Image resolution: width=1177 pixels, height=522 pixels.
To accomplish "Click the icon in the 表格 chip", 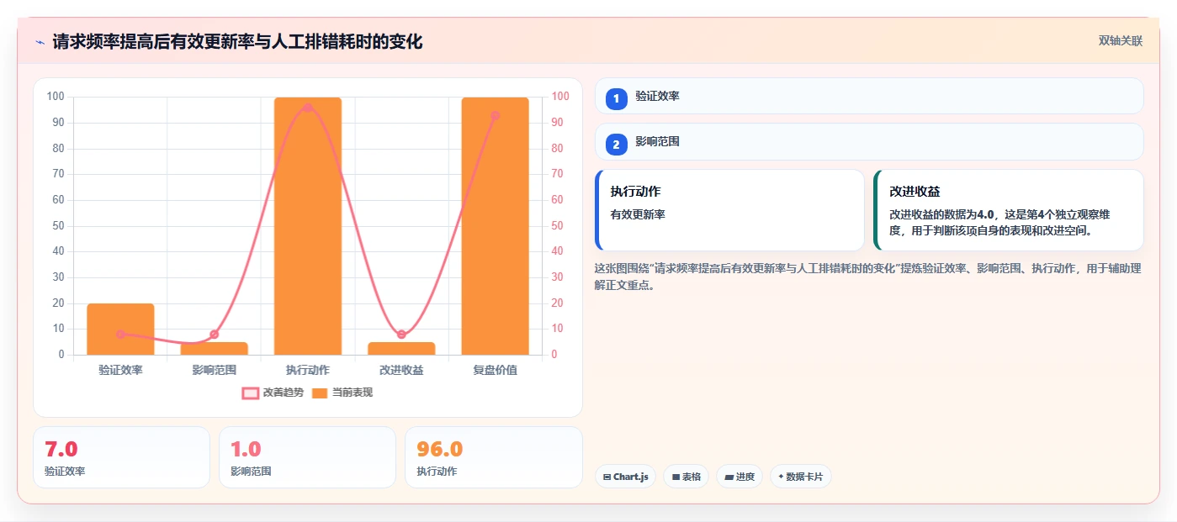I will click(x=676, y=477).
